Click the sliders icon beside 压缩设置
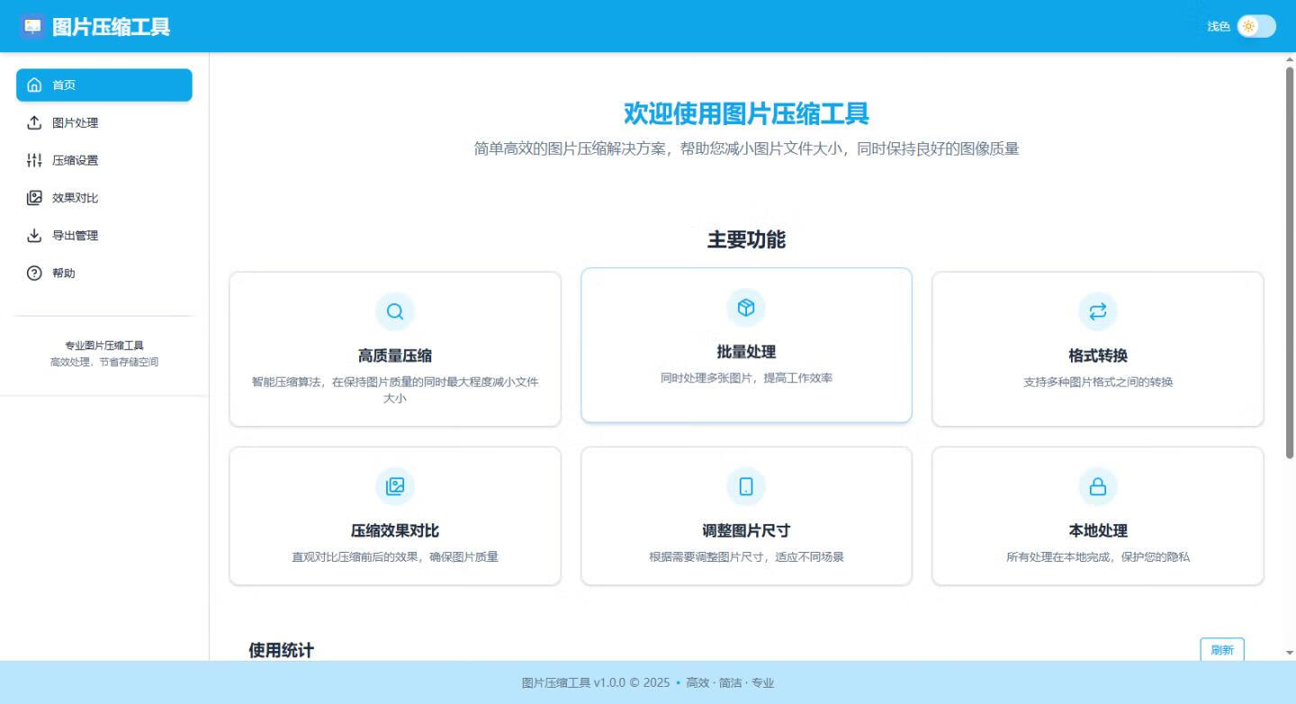 [x=34, y=160]
